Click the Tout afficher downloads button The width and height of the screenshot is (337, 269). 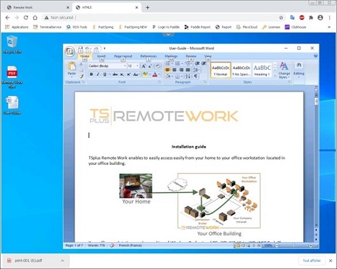[312, 261]
